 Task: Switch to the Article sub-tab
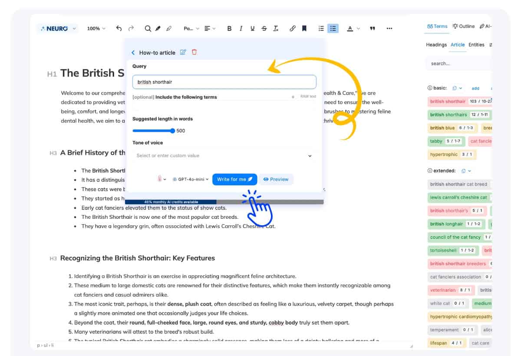458,45
